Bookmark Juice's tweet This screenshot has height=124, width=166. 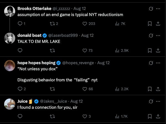150,116
